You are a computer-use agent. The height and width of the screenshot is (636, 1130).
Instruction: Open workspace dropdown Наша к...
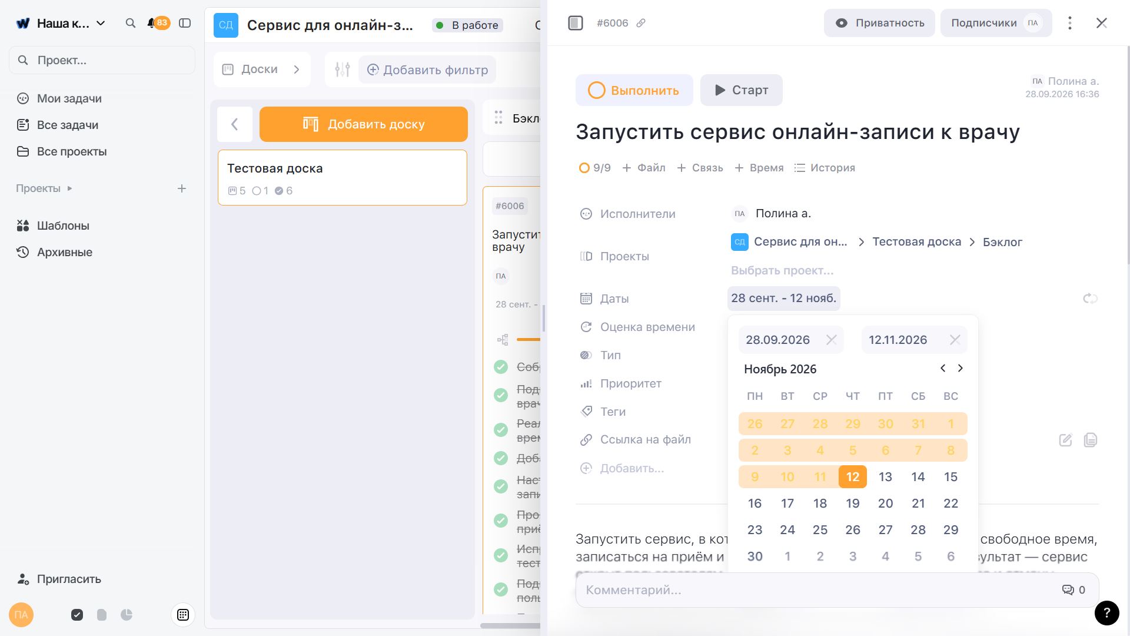click(x=61, y=23)
